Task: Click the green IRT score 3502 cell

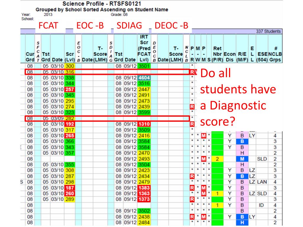Action: [x=144, y=211]
